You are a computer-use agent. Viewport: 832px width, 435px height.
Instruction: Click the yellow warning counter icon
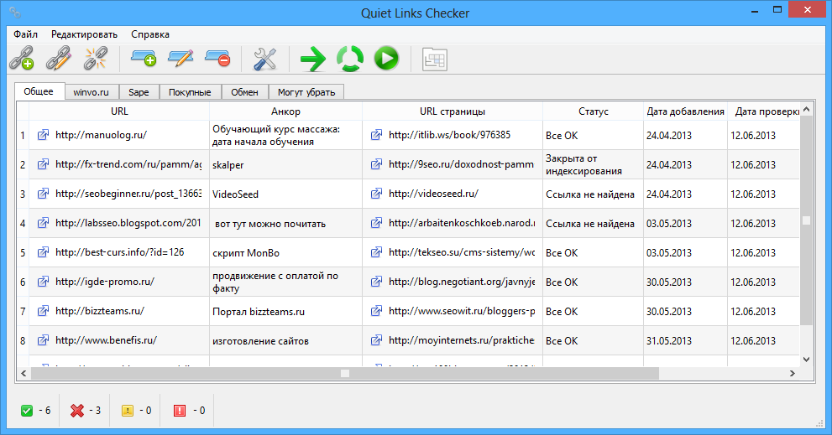(x=128, y=411)
